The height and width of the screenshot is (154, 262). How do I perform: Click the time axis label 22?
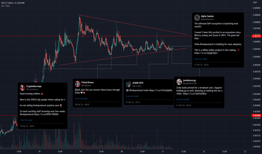point(204,151)
